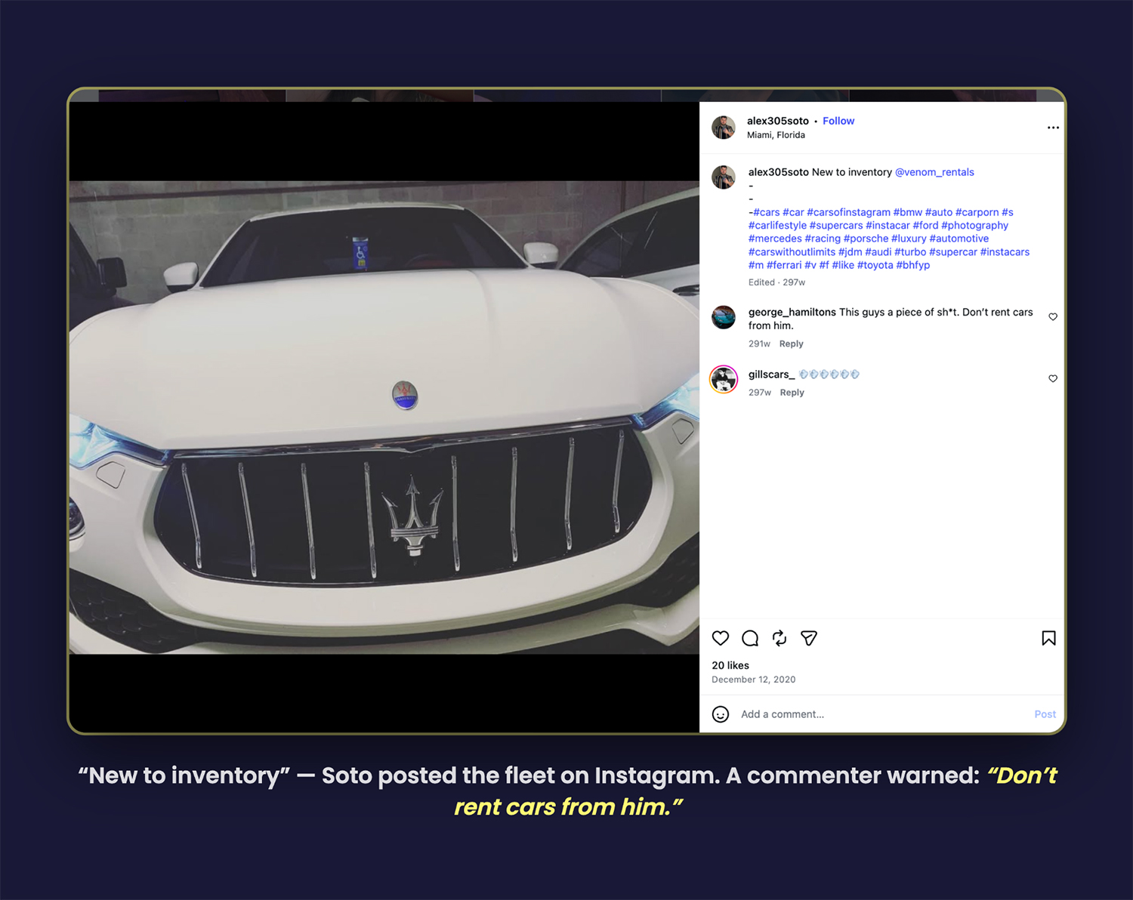1133x900 pixels.
Task: Open the #carswithoutlimits hashtag
Action: [x=792, y=252]
